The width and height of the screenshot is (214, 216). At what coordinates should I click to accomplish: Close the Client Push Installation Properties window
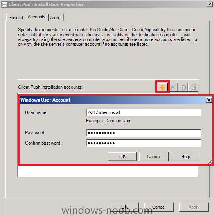[210, 4]
